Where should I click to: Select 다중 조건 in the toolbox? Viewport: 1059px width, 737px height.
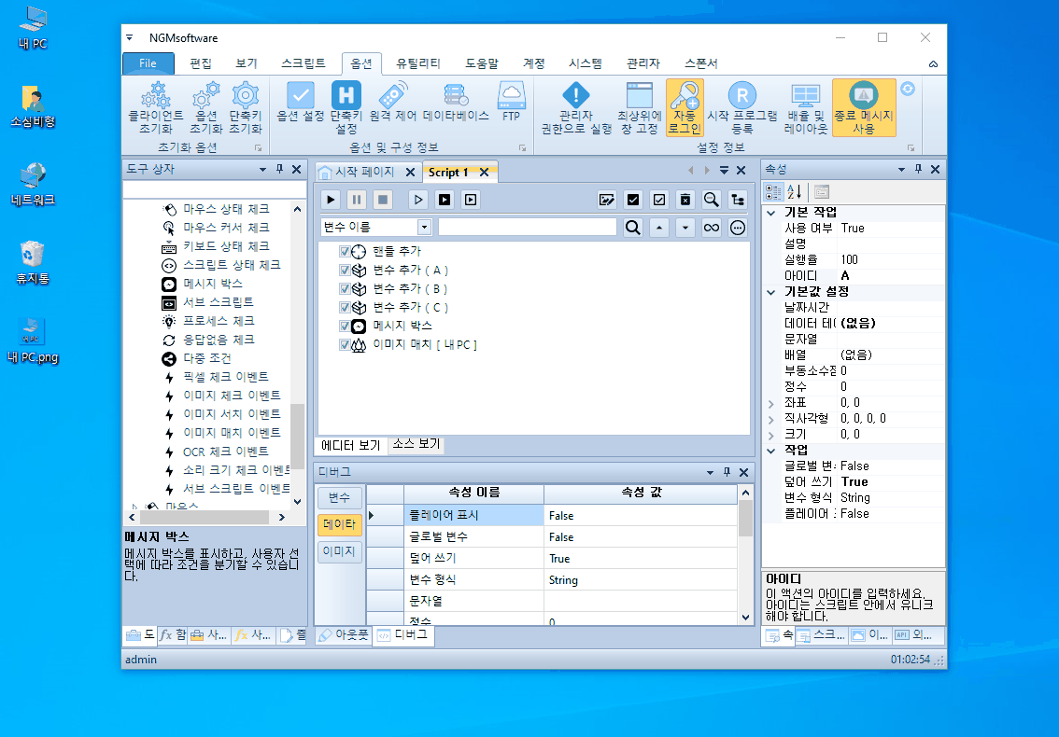pos(207,358)
